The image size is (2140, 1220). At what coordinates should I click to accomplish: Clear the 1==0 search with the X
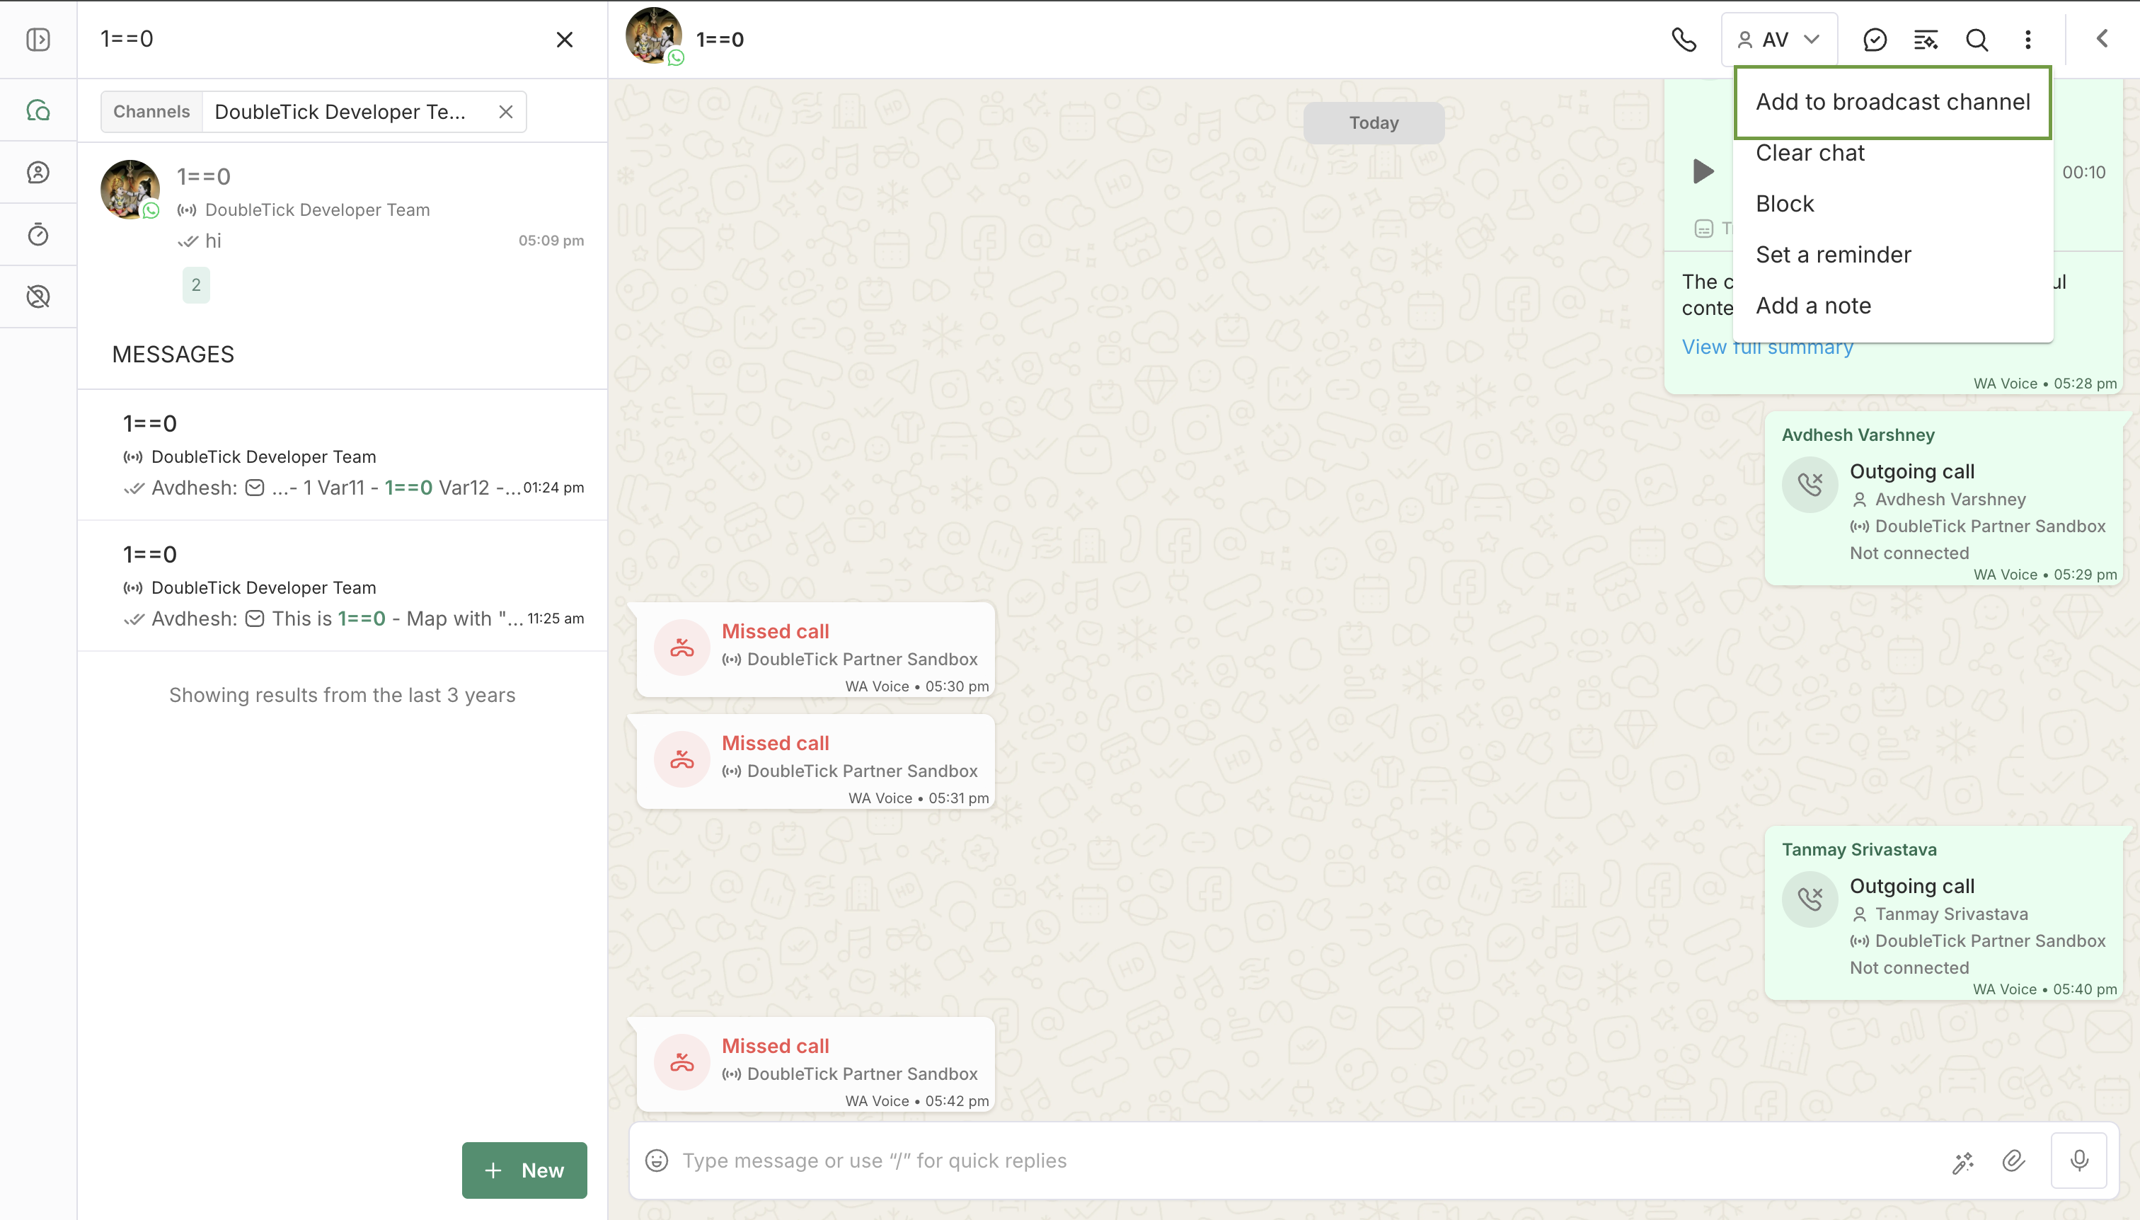click(x=565, y=40)
